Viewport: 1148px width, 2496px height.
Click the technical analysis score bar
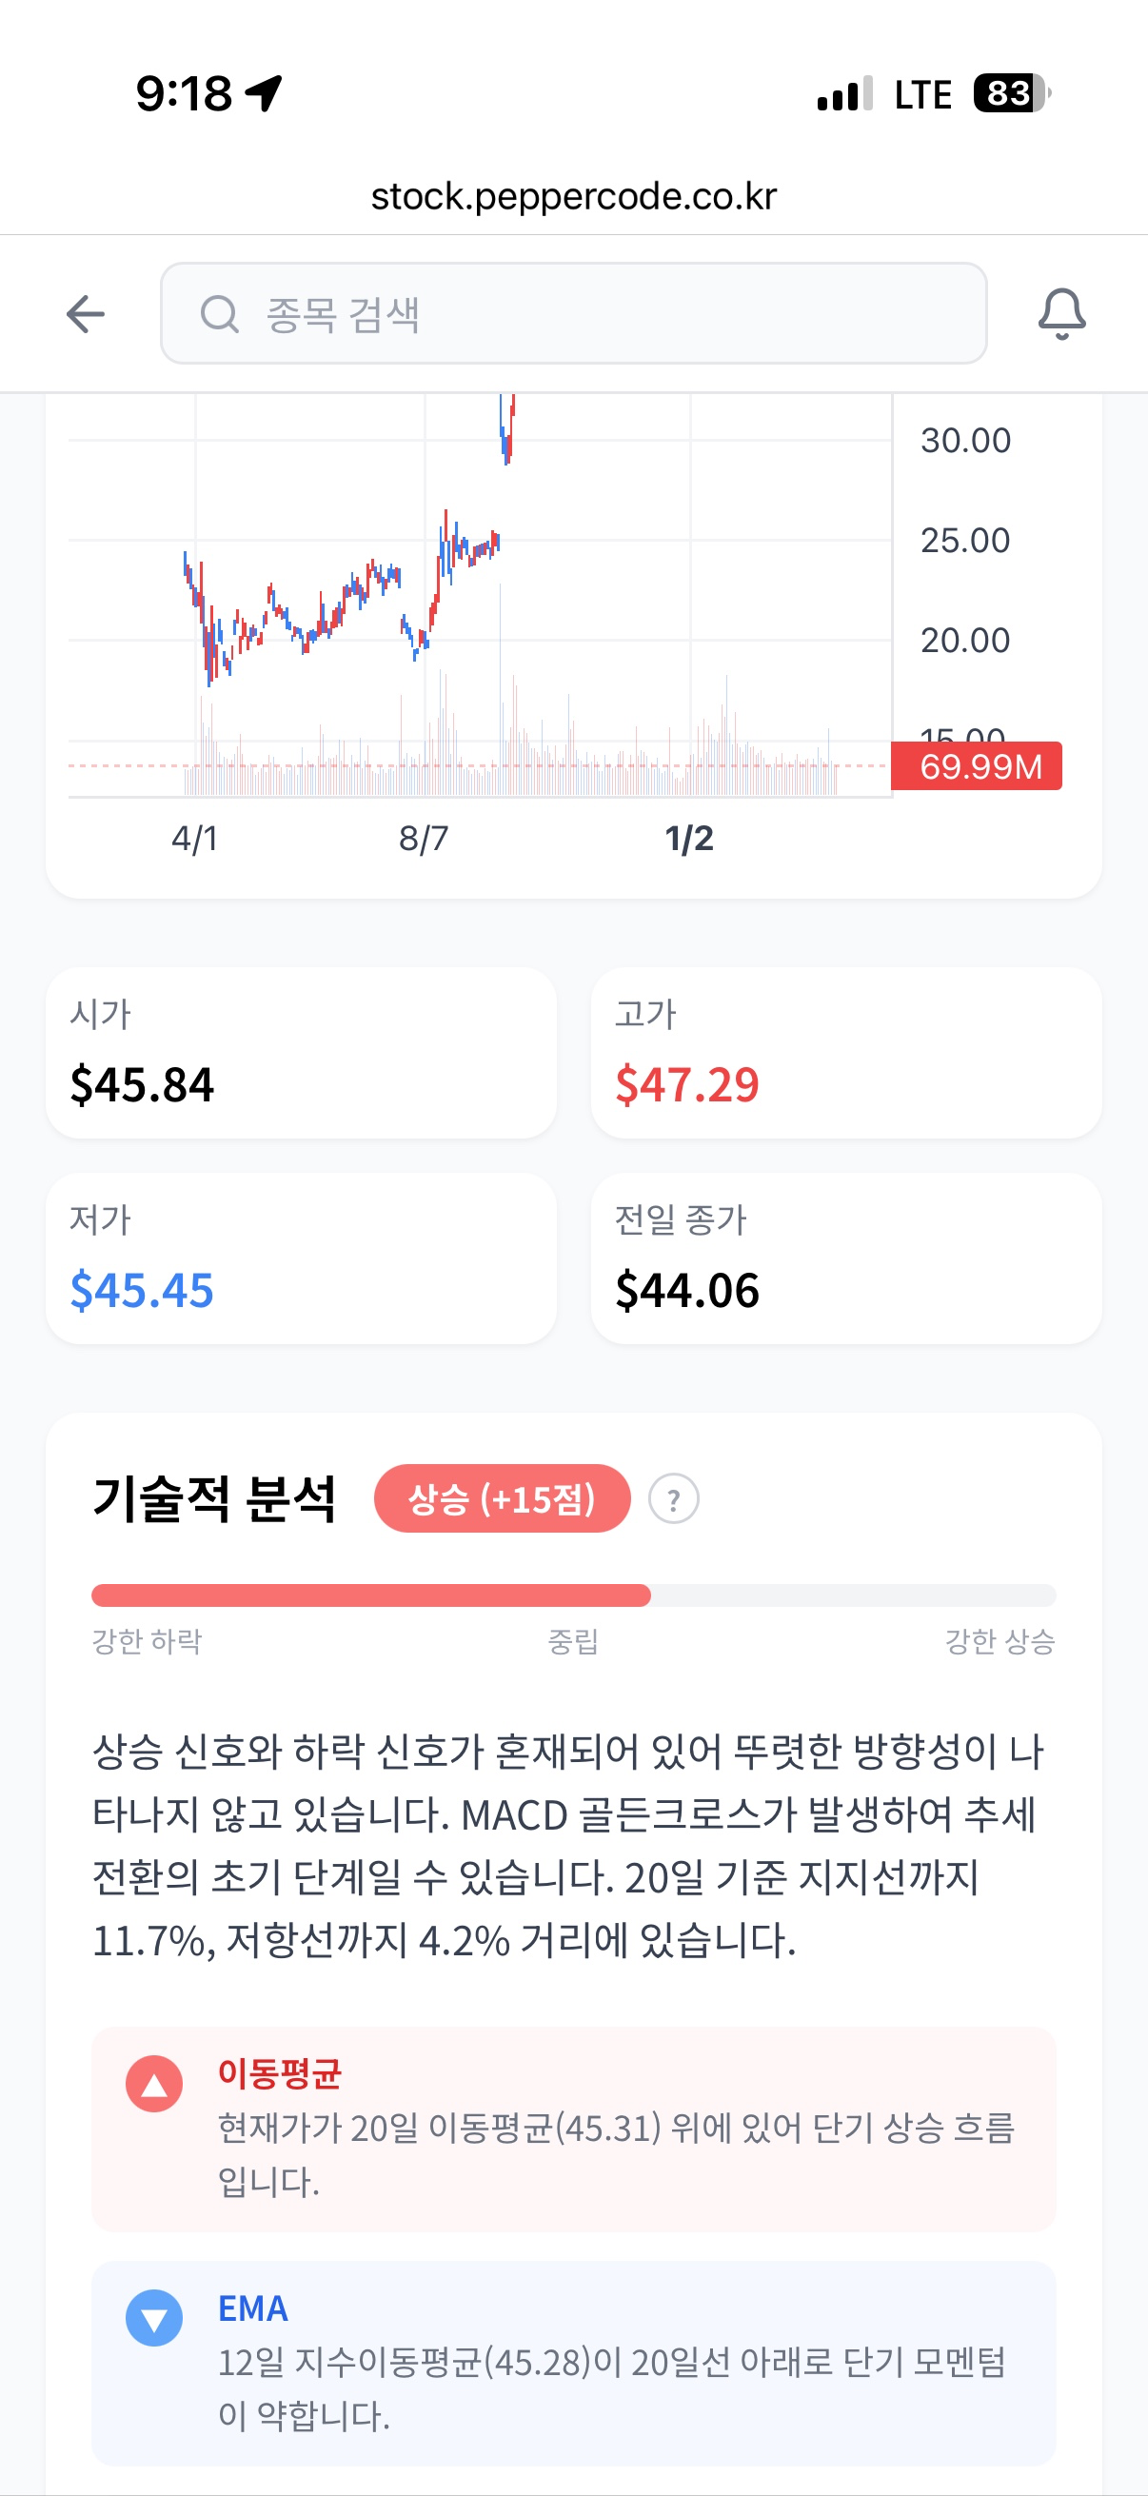573,1595
